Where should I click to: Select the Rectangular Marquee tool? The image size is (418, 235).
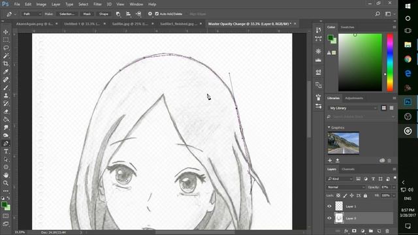pyautogui.click(x=6, y=40)
